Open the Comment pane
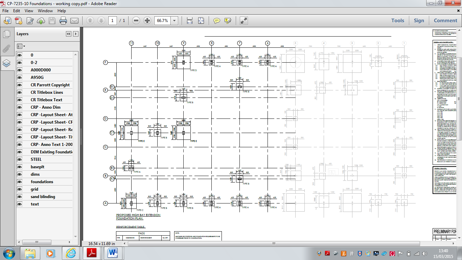 tap(445, 21)
